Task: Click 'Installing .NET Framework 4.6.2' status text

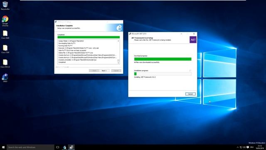Action: point(145,77)
